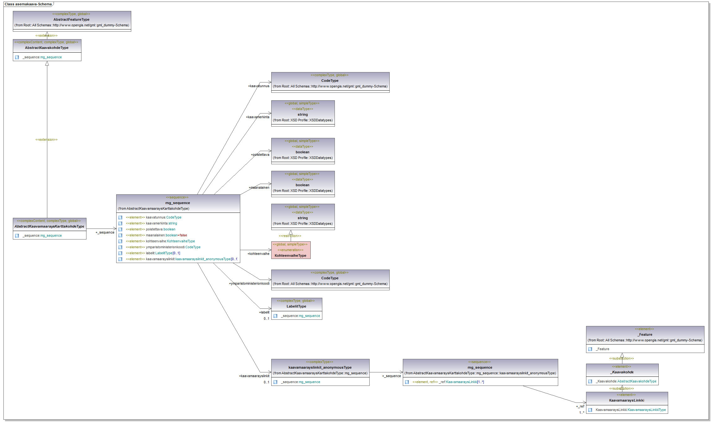Click attribute icon beside kohteenvaihe:KohteenvaiheType
717x426 pixels.
(120, 241)
